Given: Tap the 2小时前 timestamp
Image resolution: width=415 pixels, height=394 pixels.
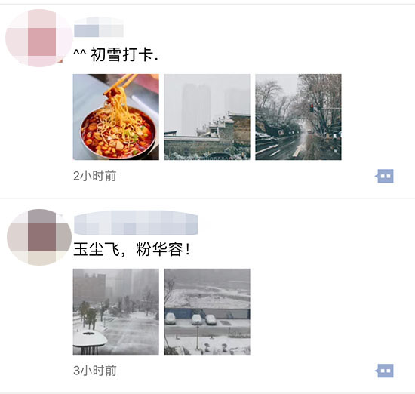Looking at the screenshot, I should coord(95,176).
